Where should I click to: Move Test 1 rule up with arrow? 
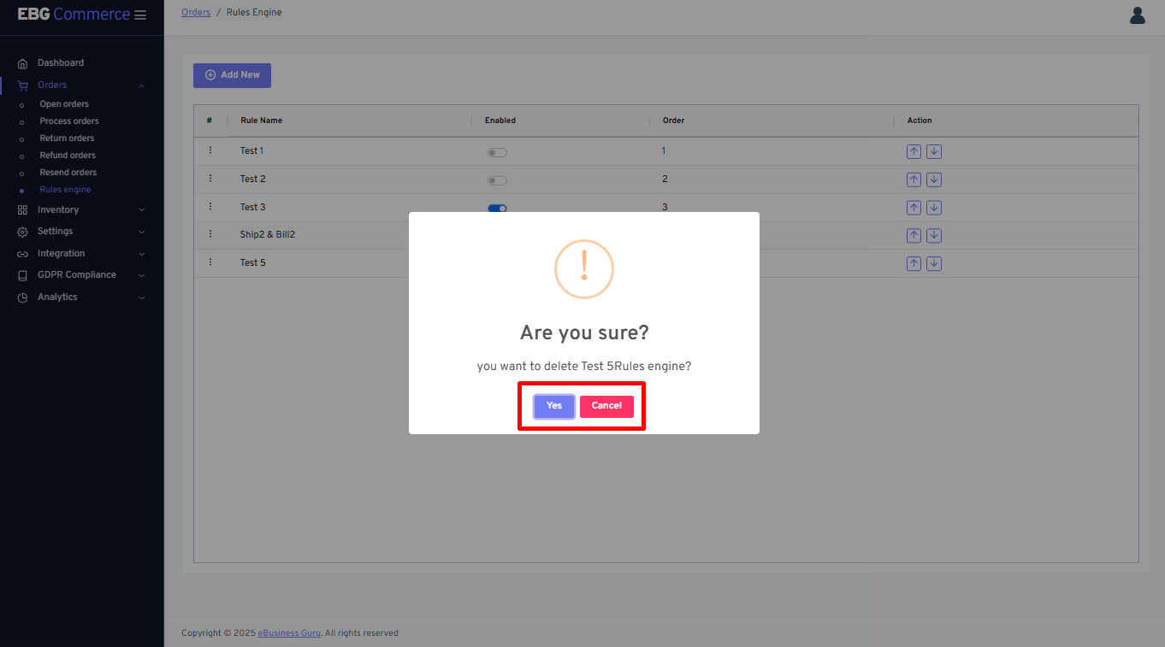coord(914,152)
